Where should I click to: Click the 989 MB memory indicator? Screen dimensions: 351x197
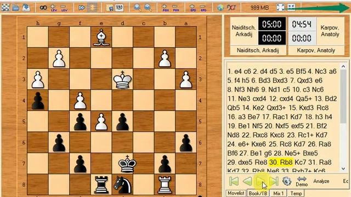click(259, 8)
